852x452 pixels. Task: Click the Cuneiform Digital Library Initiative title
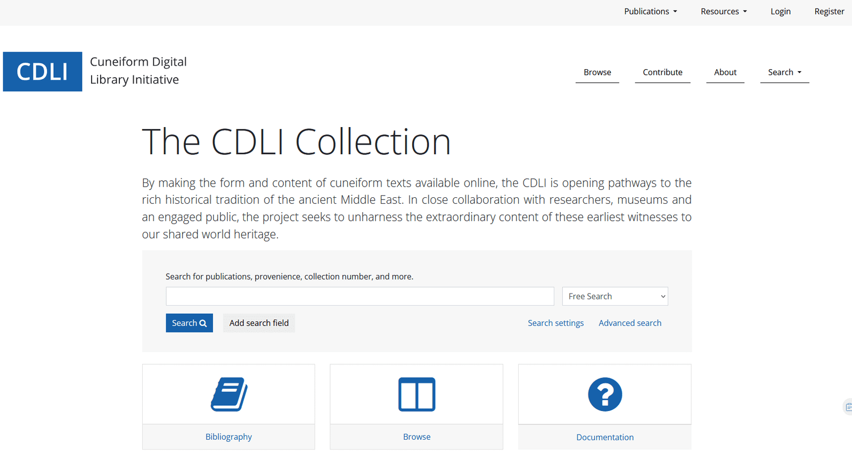(138, 71)
